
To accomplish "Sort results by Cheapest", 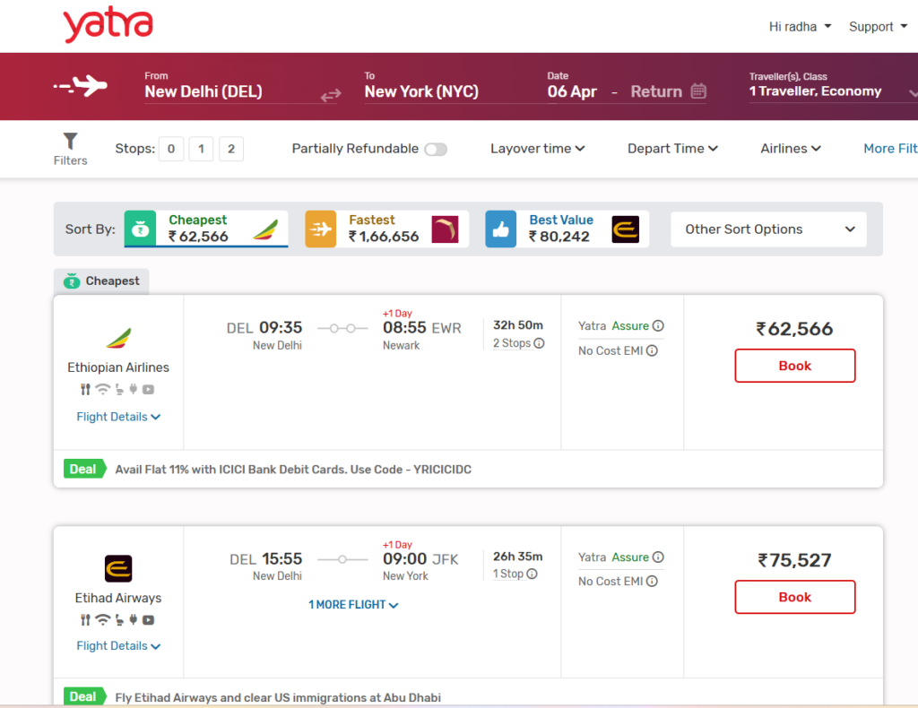I will (206, 229).
